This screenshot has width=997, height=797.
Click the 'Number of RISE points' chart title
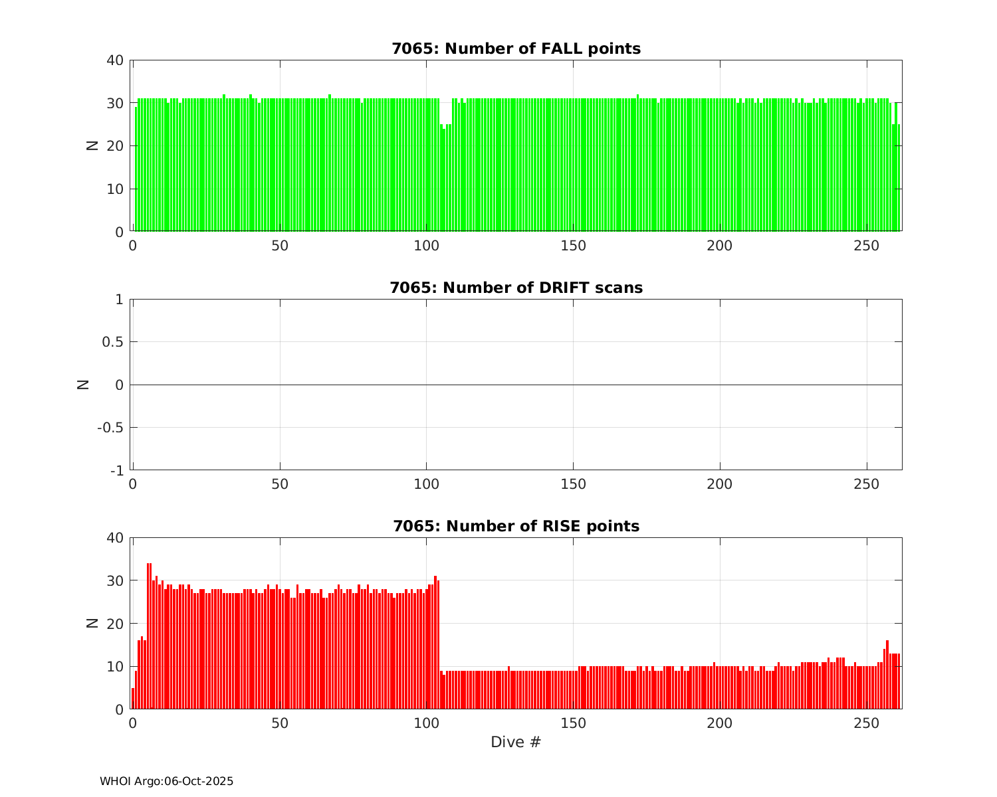click(x=516, y=527)
